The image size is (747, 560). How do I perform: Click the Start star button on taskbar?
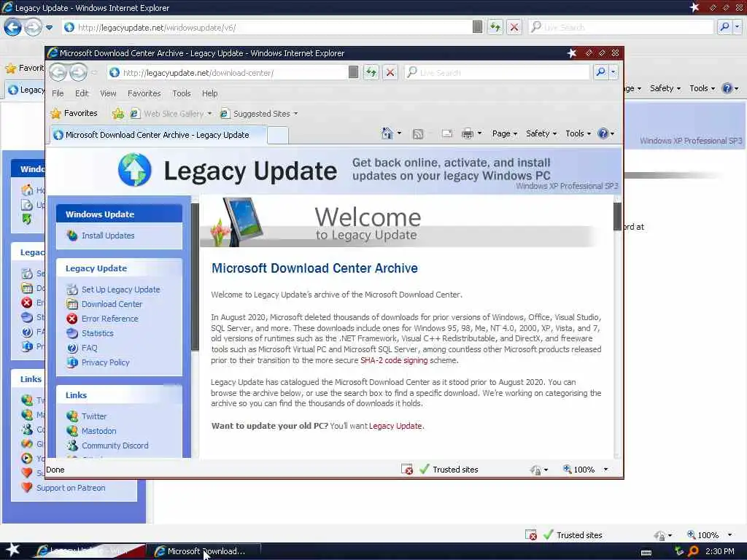click(x=13, y=550)
